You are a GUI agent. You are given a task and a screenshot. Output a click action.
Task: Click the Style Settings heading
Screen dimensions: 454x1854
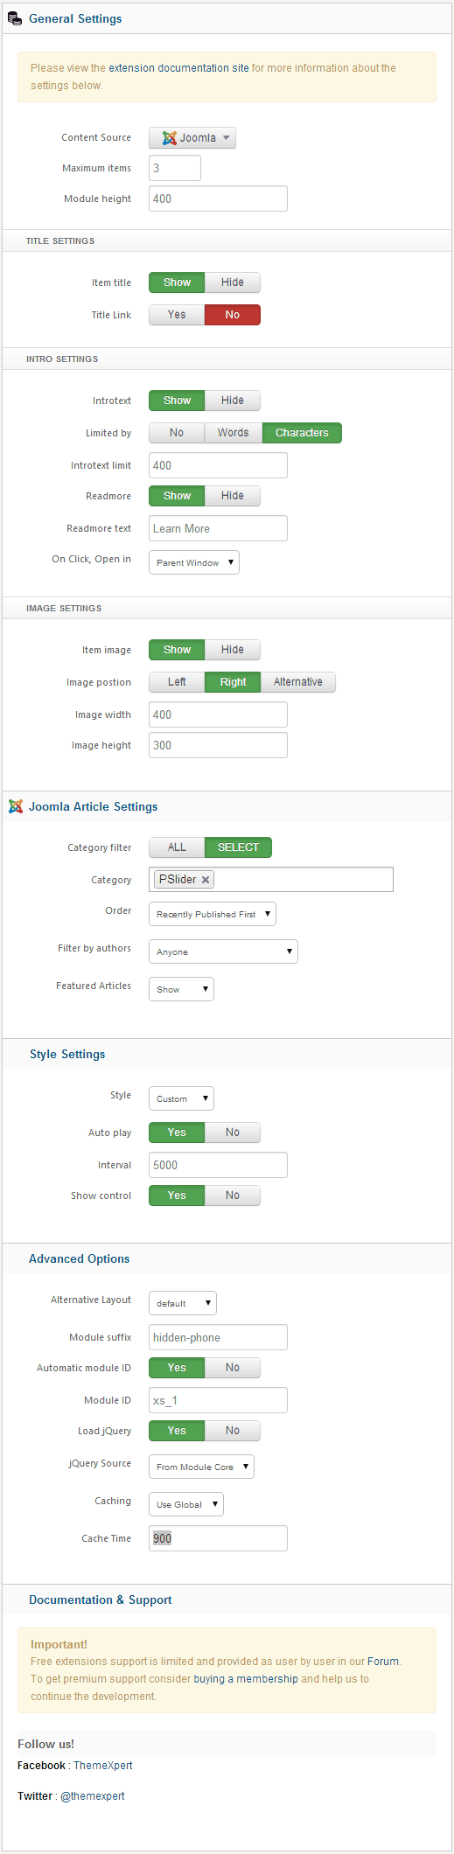pyautogui.click(x=67, y=1054)
